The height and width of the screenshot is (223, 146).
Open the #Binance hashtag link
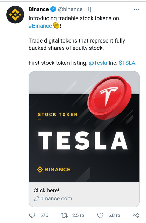point(40,26)
